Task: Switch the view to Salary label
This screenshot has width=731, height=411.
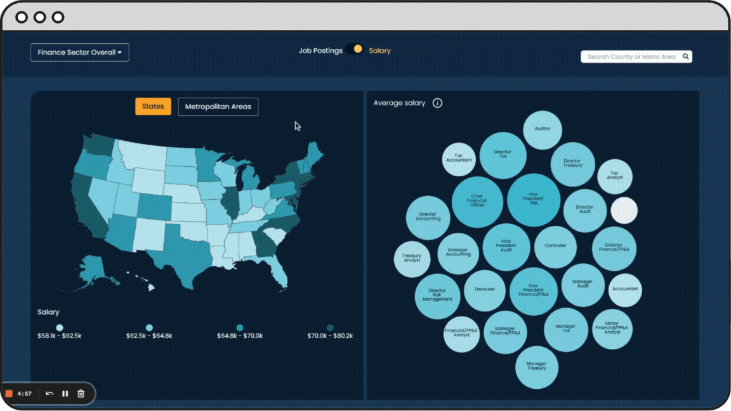Action: tap(379, 51)
